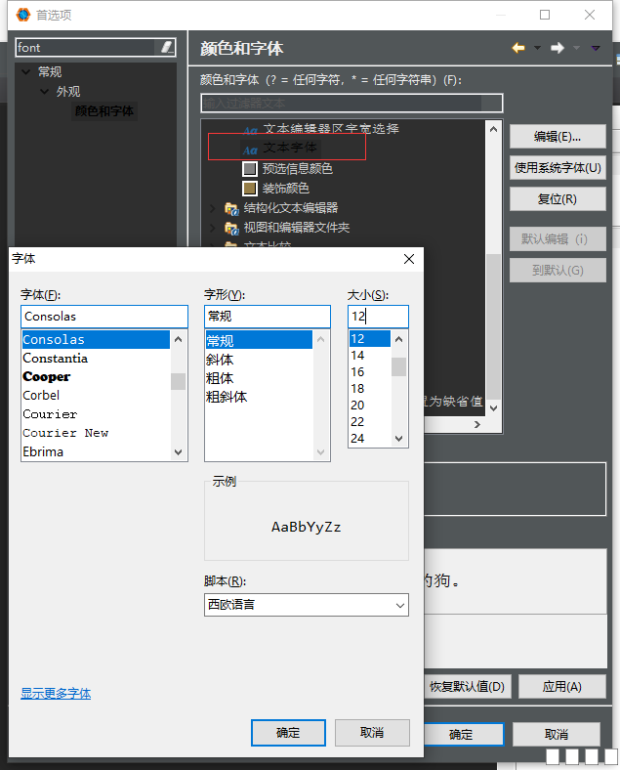Viewport: 620px width, 770px height.
Task: Choose Courier New in font list
Action: tap(65, 433)
